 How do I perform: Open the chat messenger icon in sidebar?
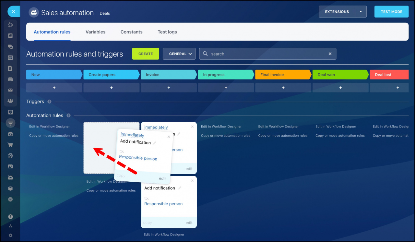pos(10,47)
